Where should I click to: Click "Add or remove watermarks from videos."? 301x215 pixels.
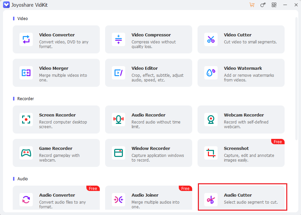(x=249, y=77)
